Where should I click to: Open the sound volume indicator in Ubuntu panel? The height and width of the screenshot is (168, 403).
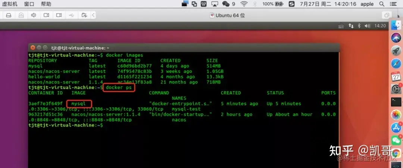point(368,26)
